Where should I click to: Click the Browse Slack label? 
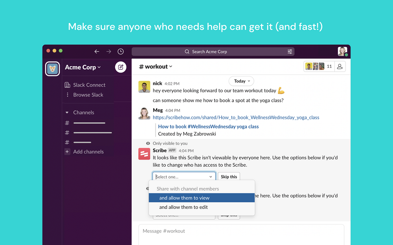pyautogui.click(x=88, y=95)
